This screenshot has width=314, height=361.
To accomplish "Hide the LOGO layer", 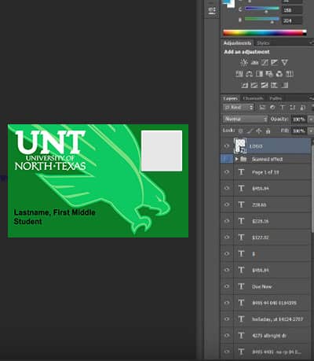I will pyautogui.click(x=227, y=146).
